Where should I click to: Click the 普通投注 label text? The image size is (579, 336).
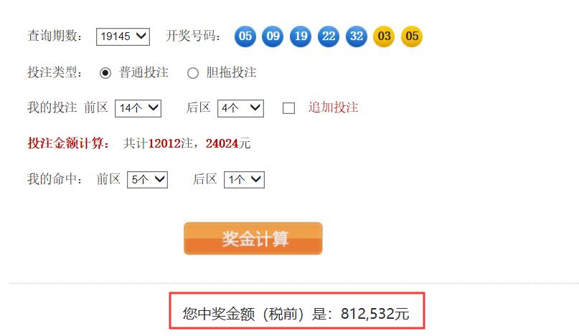tap(143, 72)
